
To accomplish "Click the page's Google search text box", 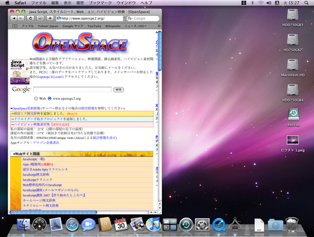I will 72,90.
